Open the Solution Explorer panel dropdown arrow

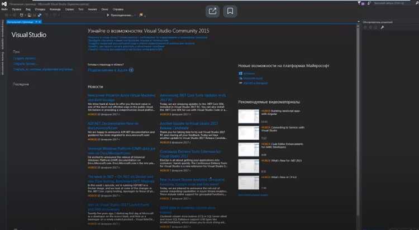(359, 22)
